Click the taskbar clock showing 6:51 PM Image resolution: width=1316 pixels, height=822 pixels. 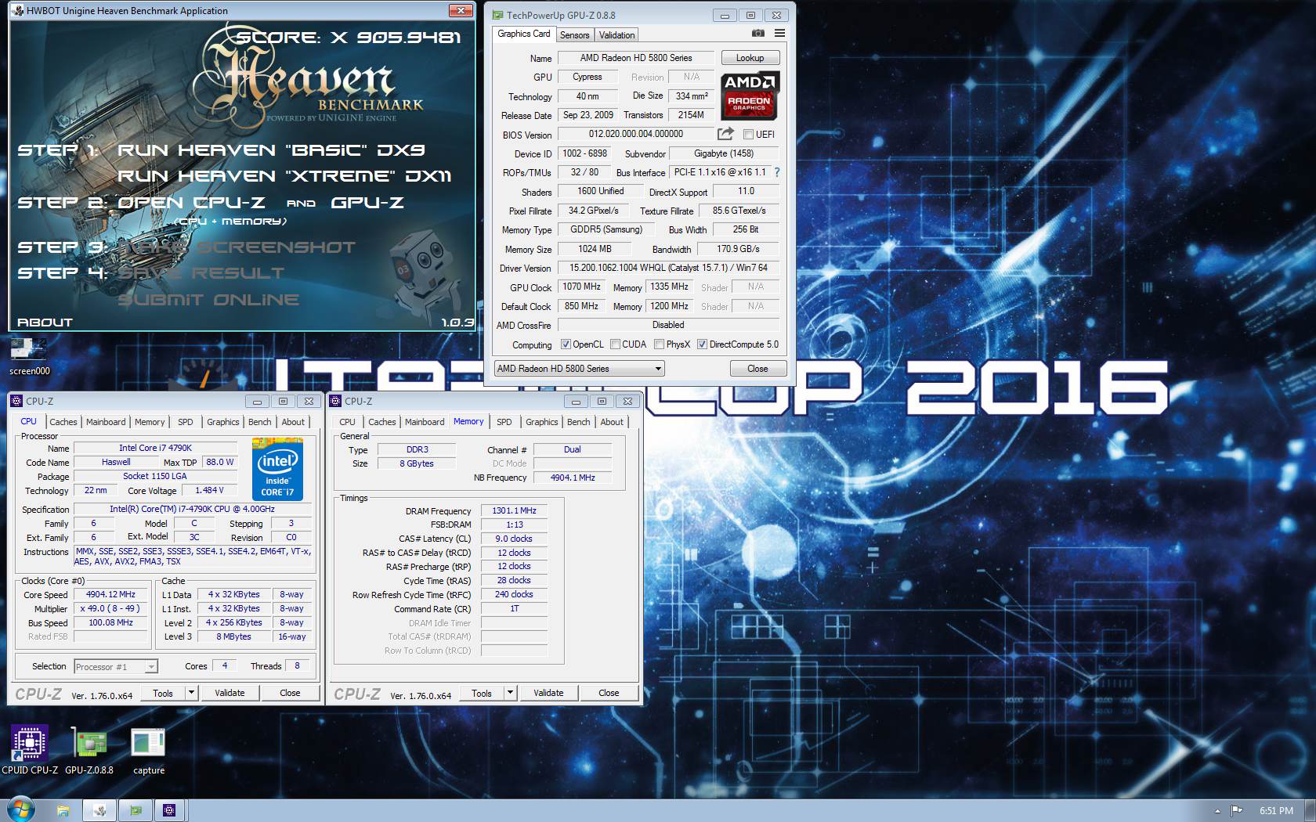click(1276, 811)
